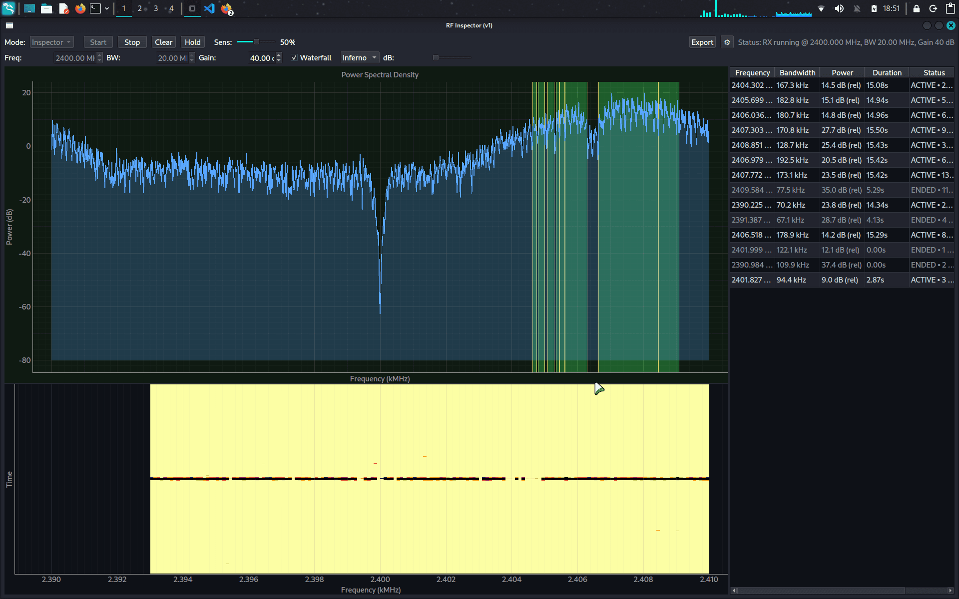Image resolution: width=959 pixels, height=599 pixels.
Task: Sort table by Duration column header
Action: [x=887, y=73]
